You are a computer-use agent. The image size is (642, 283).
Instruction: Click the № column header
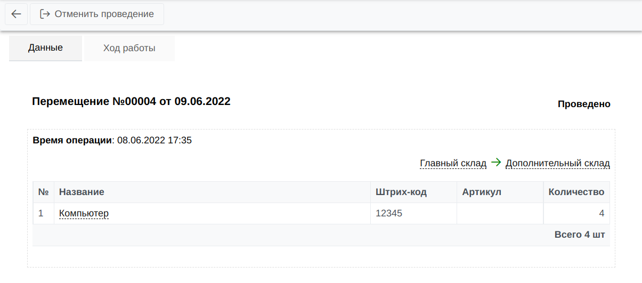tap(44, 192)
